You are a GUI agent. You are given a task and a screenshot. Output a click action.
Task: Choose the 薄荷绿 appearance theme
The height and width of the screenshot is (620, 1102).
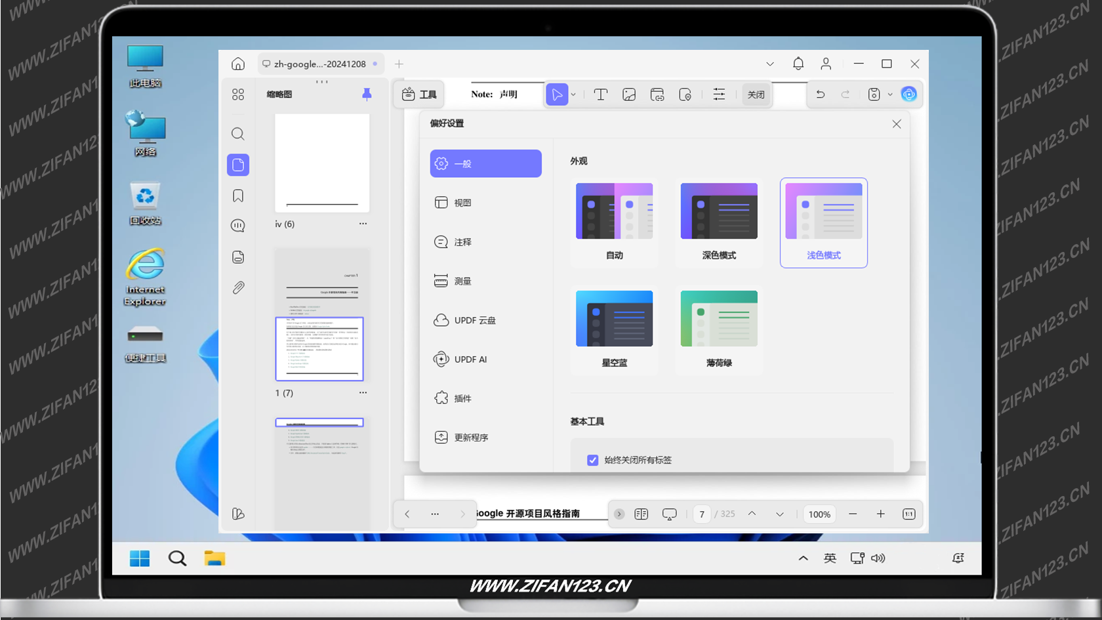[x=719, y=329]
